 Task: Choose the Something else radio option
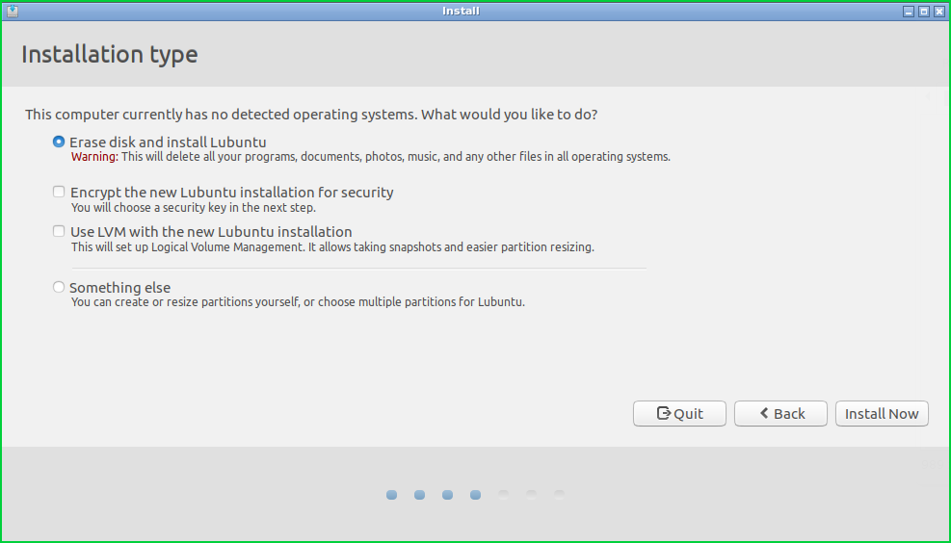[x=58, y=287]
